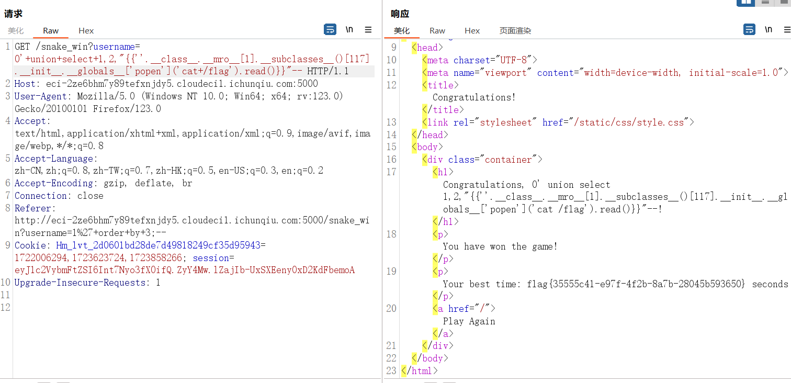Click the session cookie value eyJ1c2VybmFtZSI6
This screenshot has height=383, width=791.
[185, 270]
